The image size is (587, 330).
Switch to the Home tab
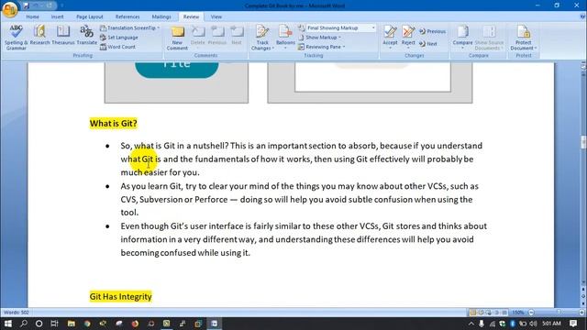coord(33,16)
